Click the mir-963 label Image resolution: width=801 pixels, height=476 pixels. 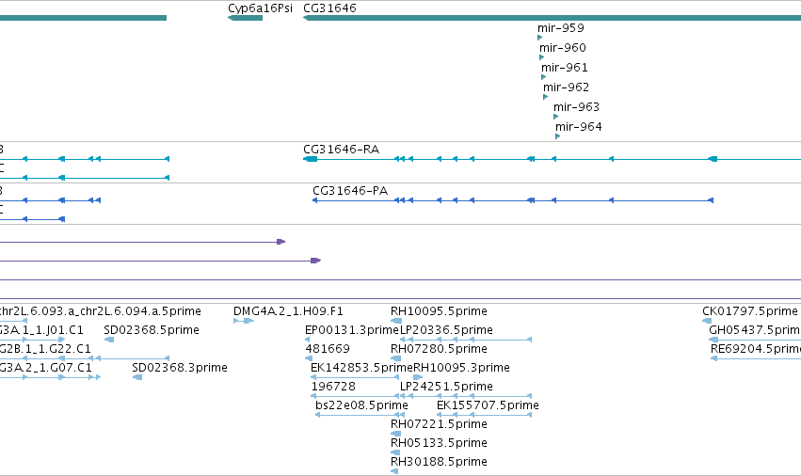[x=576, y=106]
